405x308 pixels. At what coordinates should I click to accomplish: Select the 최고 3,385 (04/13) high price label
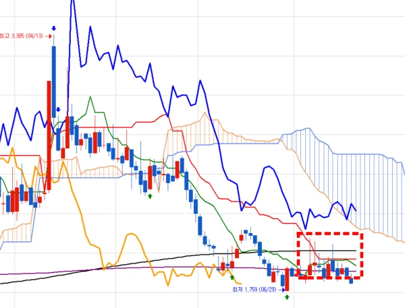(x=22, y=36)
